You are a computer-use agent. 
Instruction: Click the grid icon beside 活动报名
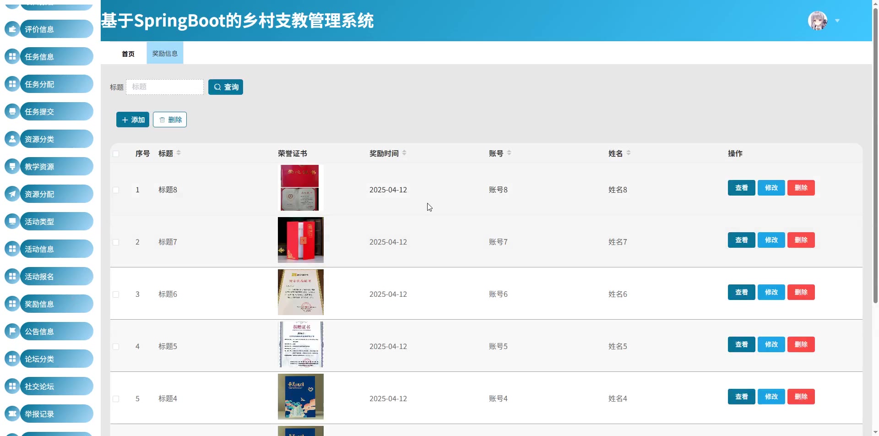coord(12,277)
